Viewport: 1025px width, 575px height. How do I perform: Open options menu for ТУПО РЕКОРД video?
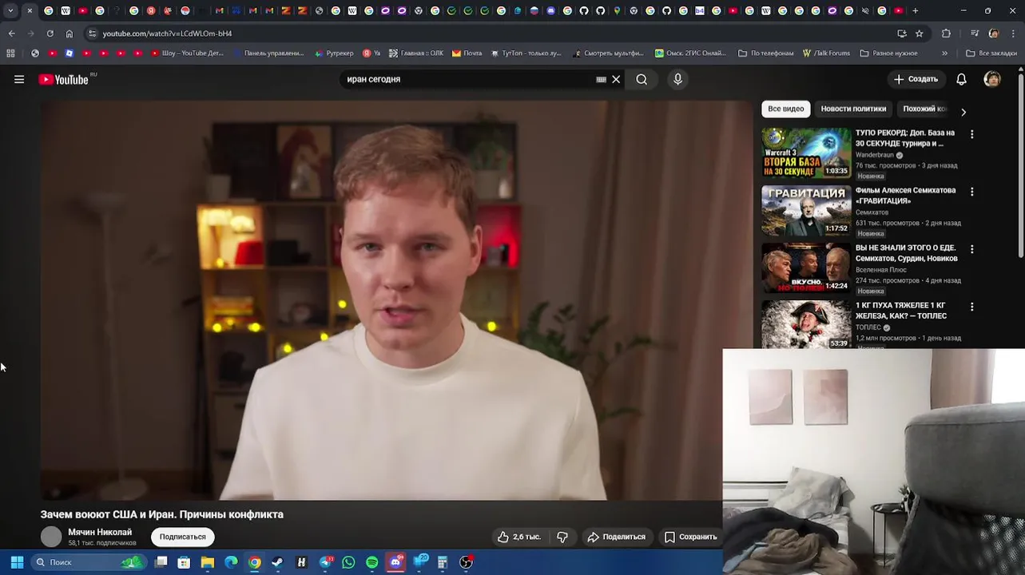pyautogui.click(x=972, y=134)
